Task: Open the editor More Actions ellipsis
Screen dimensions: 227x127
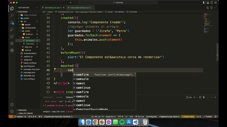Action: 215,8
